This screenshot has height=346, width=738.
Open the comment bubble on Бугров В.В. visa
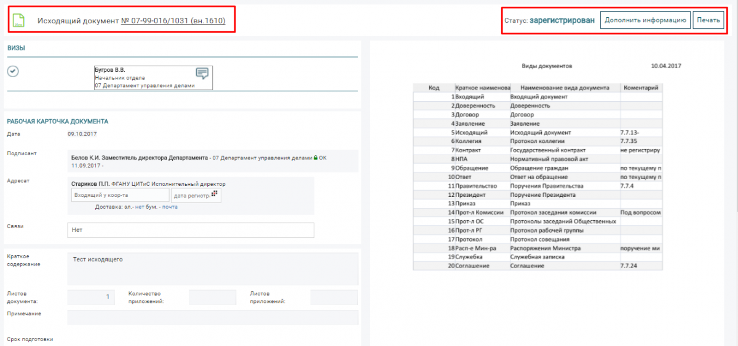(x=202, y=74)
